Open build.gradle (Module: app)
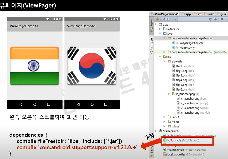 [181, 140]
